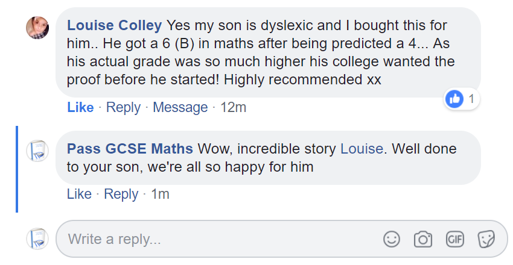Viewport: 513px width, 265px height.
Task: Open the Louise Colley profile name link
Action: pos(115,25)
